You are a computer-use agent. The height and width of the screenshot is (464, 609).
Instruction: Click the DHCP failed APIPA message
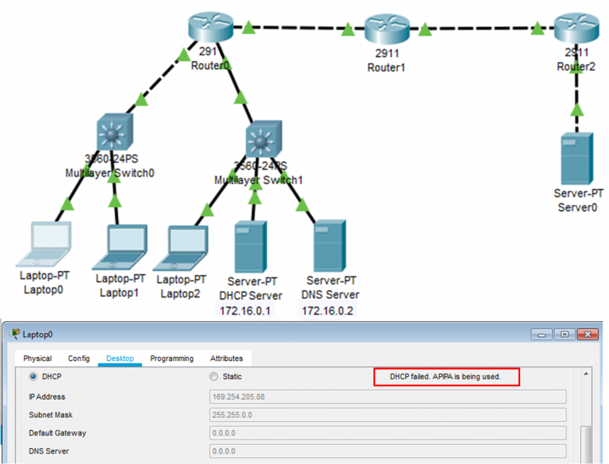[x=446, y=377]
